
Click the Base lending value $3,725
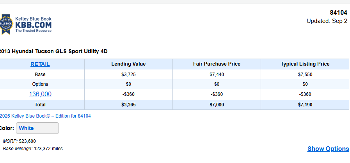(129, 75)
